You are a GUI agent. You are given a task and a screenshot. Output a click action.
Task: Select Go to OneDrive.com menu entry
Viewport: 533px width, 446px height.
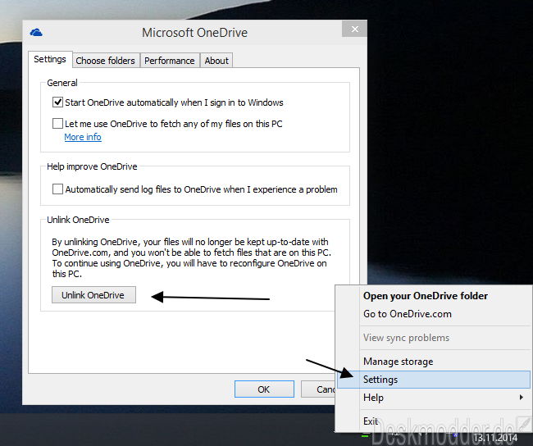coord(408,314)
